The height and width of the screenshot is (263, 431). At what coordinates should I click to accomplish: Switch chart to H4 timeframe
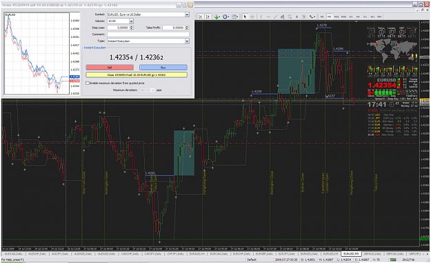pyautogui.click(x=358, y=17)
